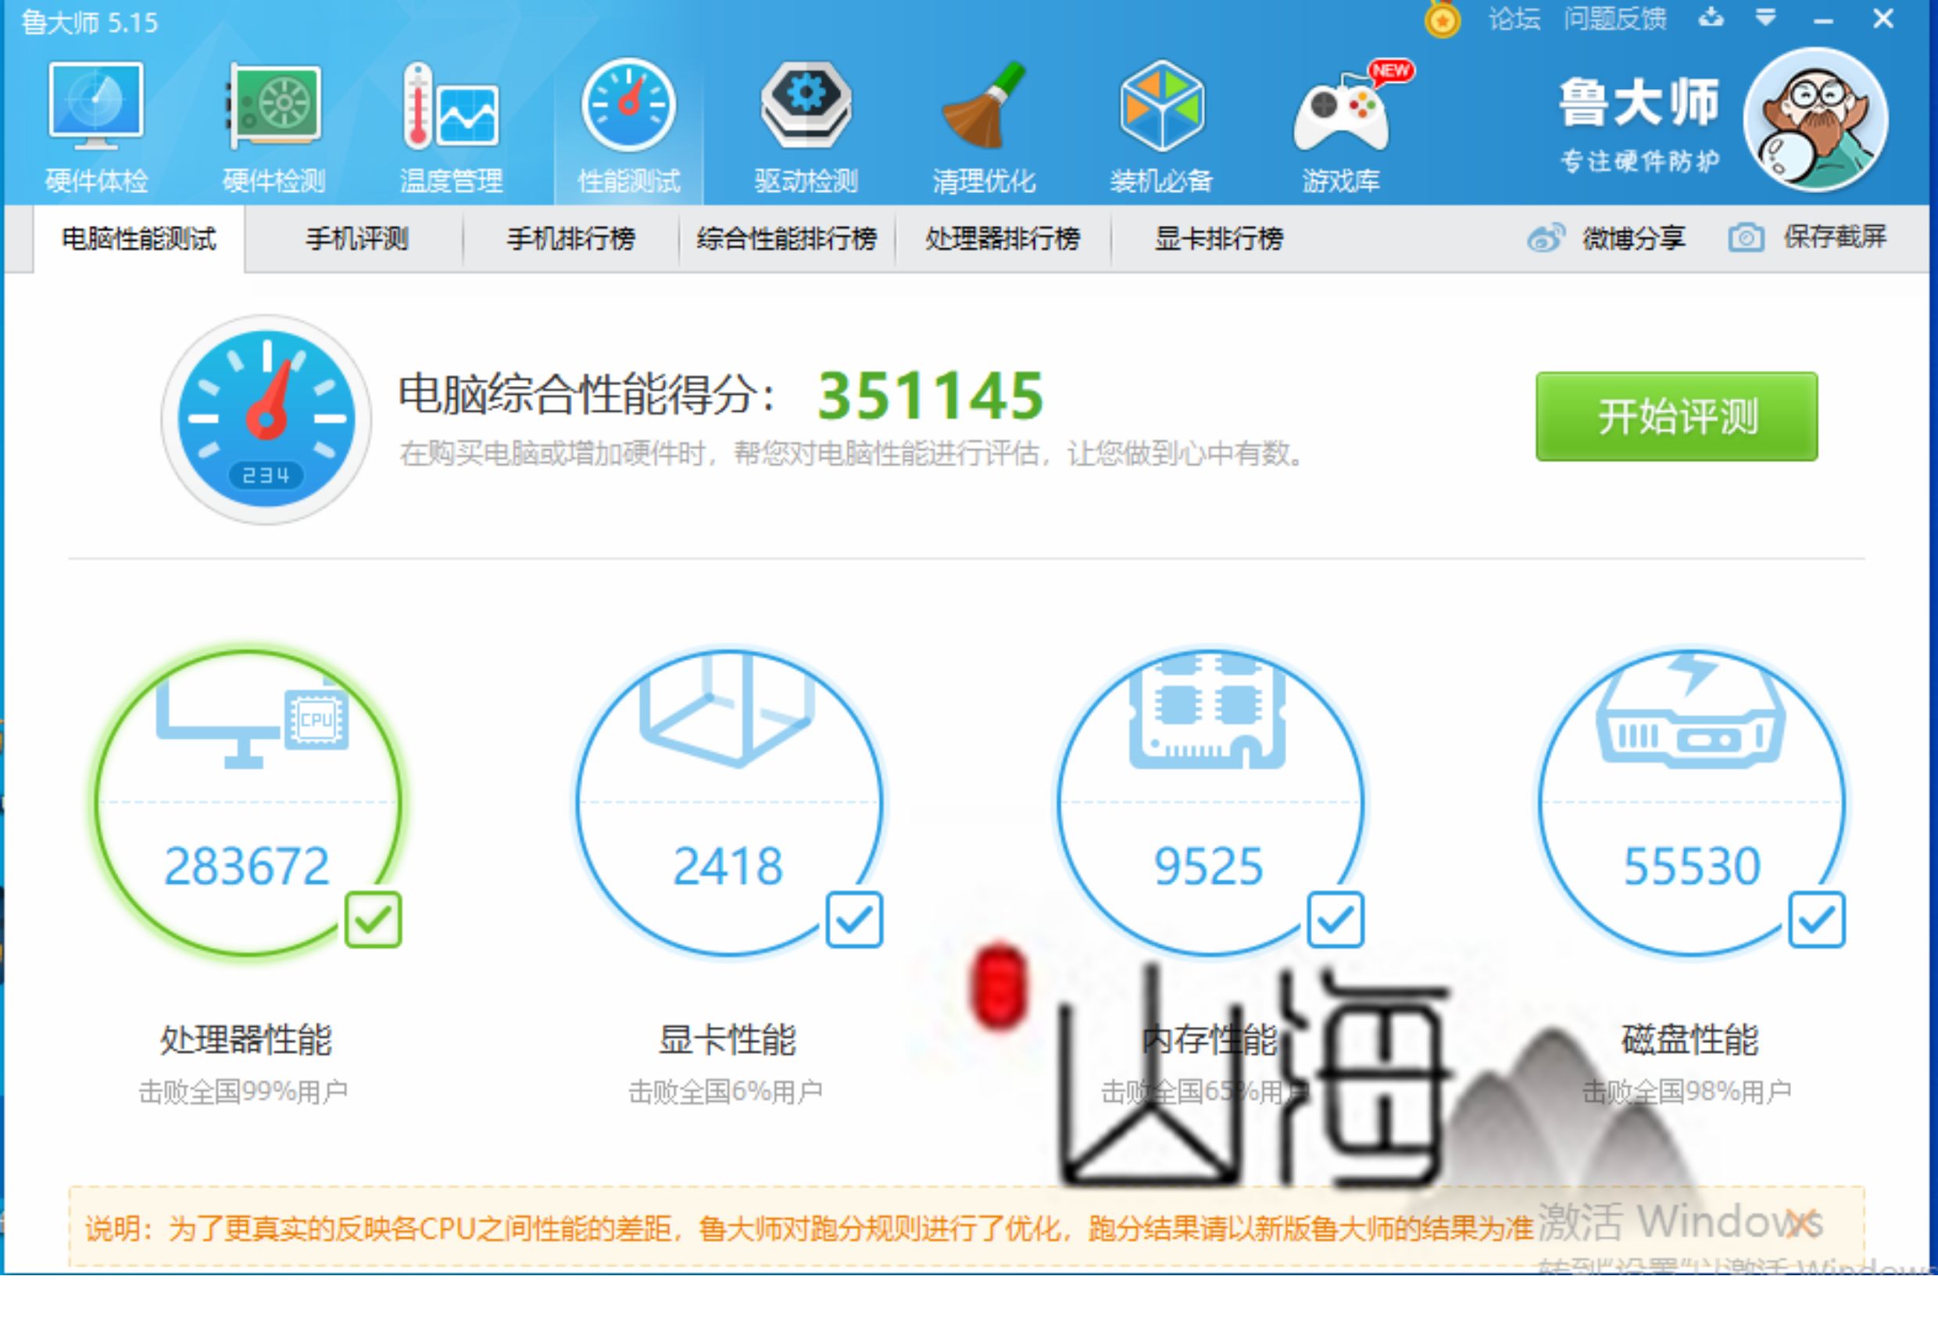Open the 游戏库 game library icon
1938x1319 pixels.
tap(1343, 113)
